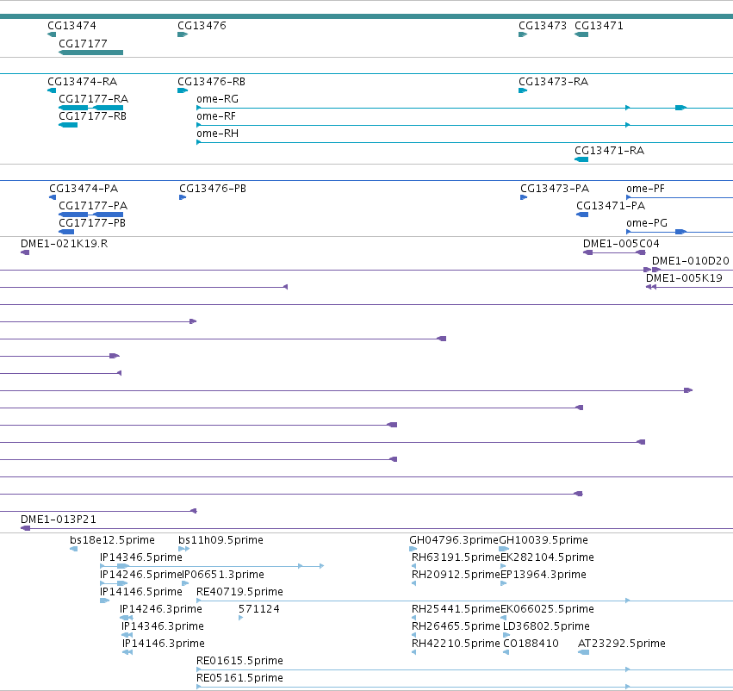Open protein CG13476-PB

click(x=213, y=189)
